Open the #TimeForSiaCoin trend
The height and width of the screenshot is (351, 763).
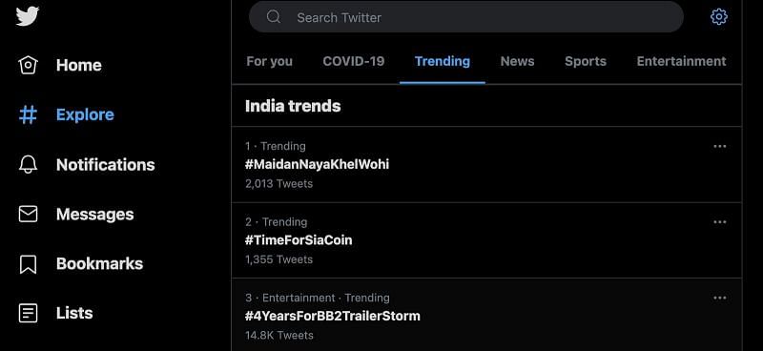click(486, 240)
